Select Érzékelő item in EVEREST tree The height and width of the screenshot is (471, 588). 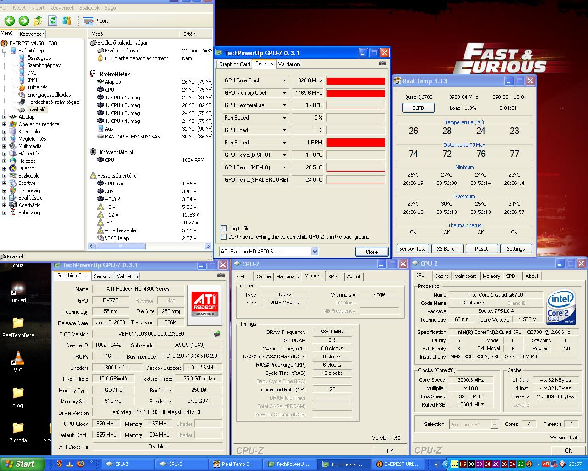(x=36, y=109)
